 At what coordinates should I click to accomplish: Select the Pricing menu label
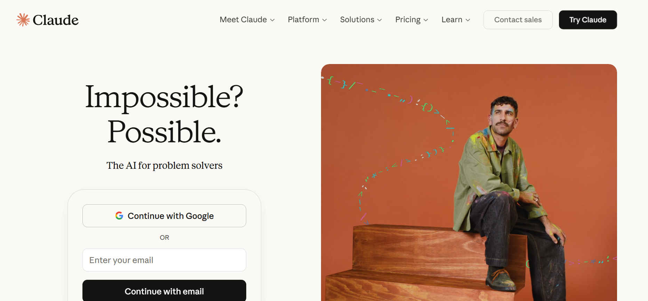pyautogui.click(x=408, y=20)
